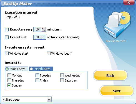Click the Back button

110,75
